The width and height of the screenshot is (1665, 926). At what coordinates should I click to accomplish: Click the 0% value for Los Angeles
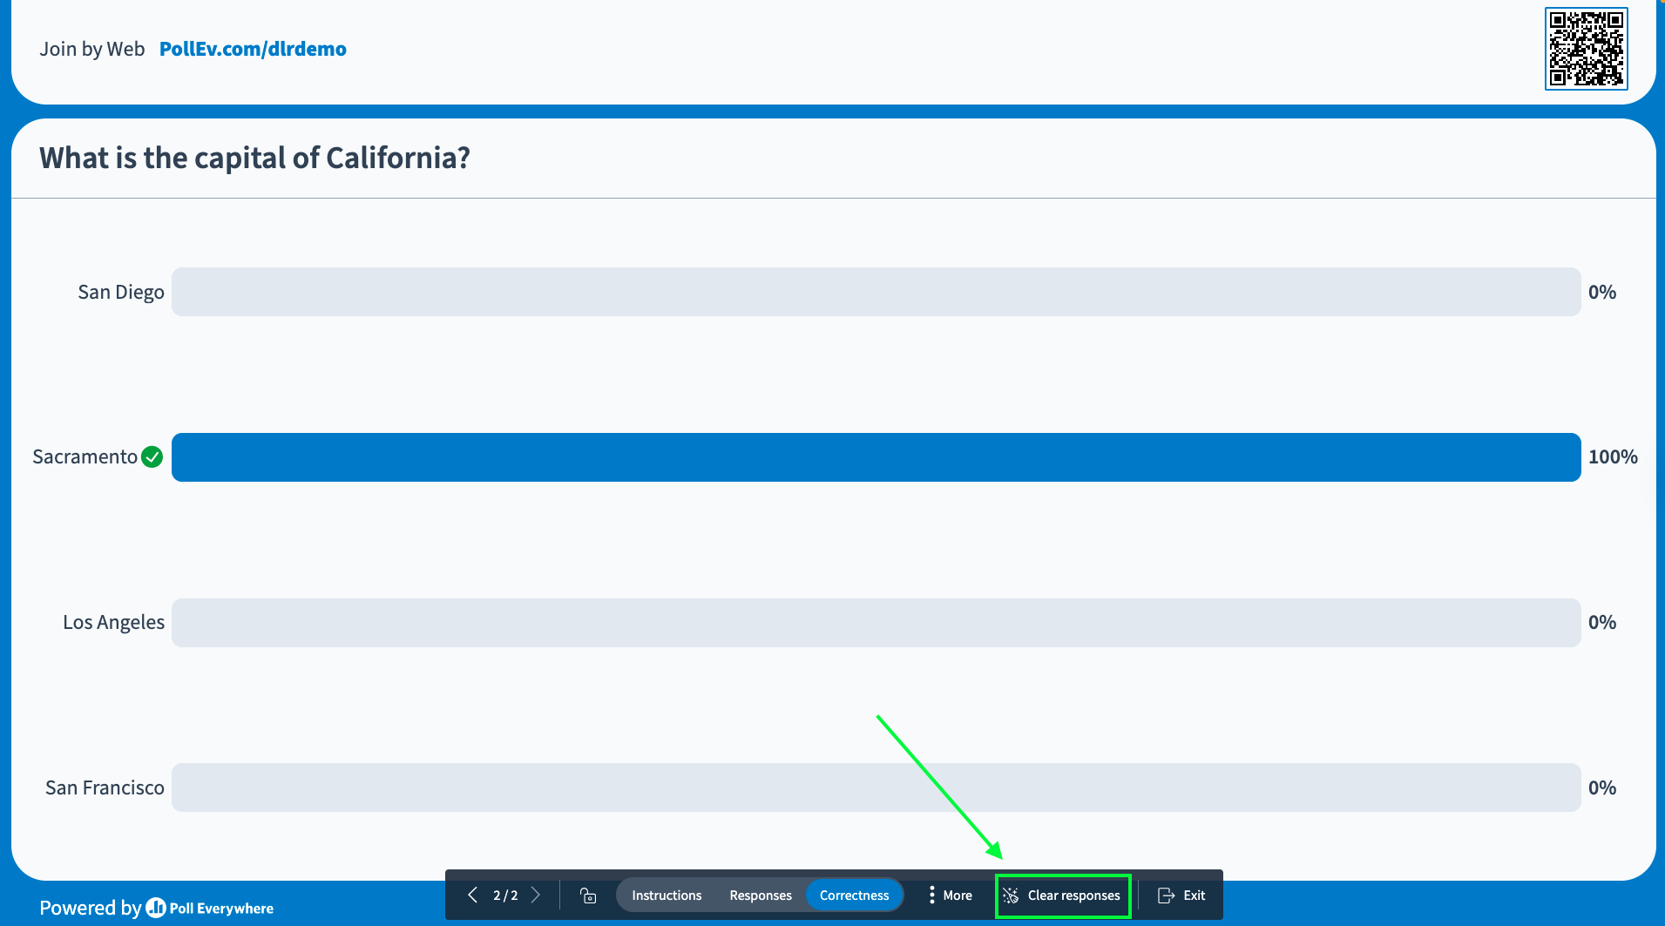point(1602,622)
